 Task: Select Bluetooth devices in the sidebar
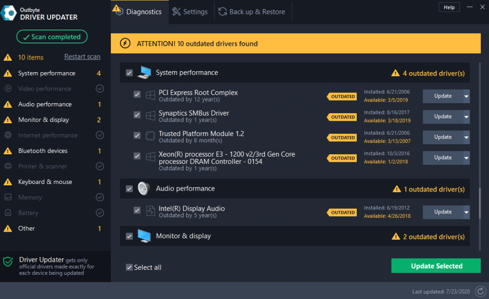43,151
